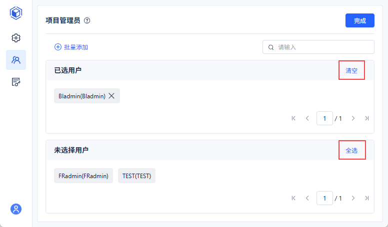Click page number field for unselected users
Image resolution: width=388 pixels, height=227 pixels.
324,198
